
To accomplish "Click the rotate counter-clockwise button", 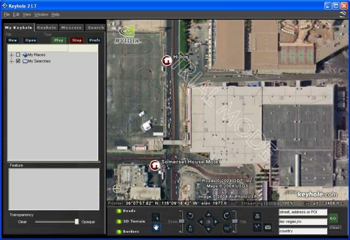I will (190, 216).
